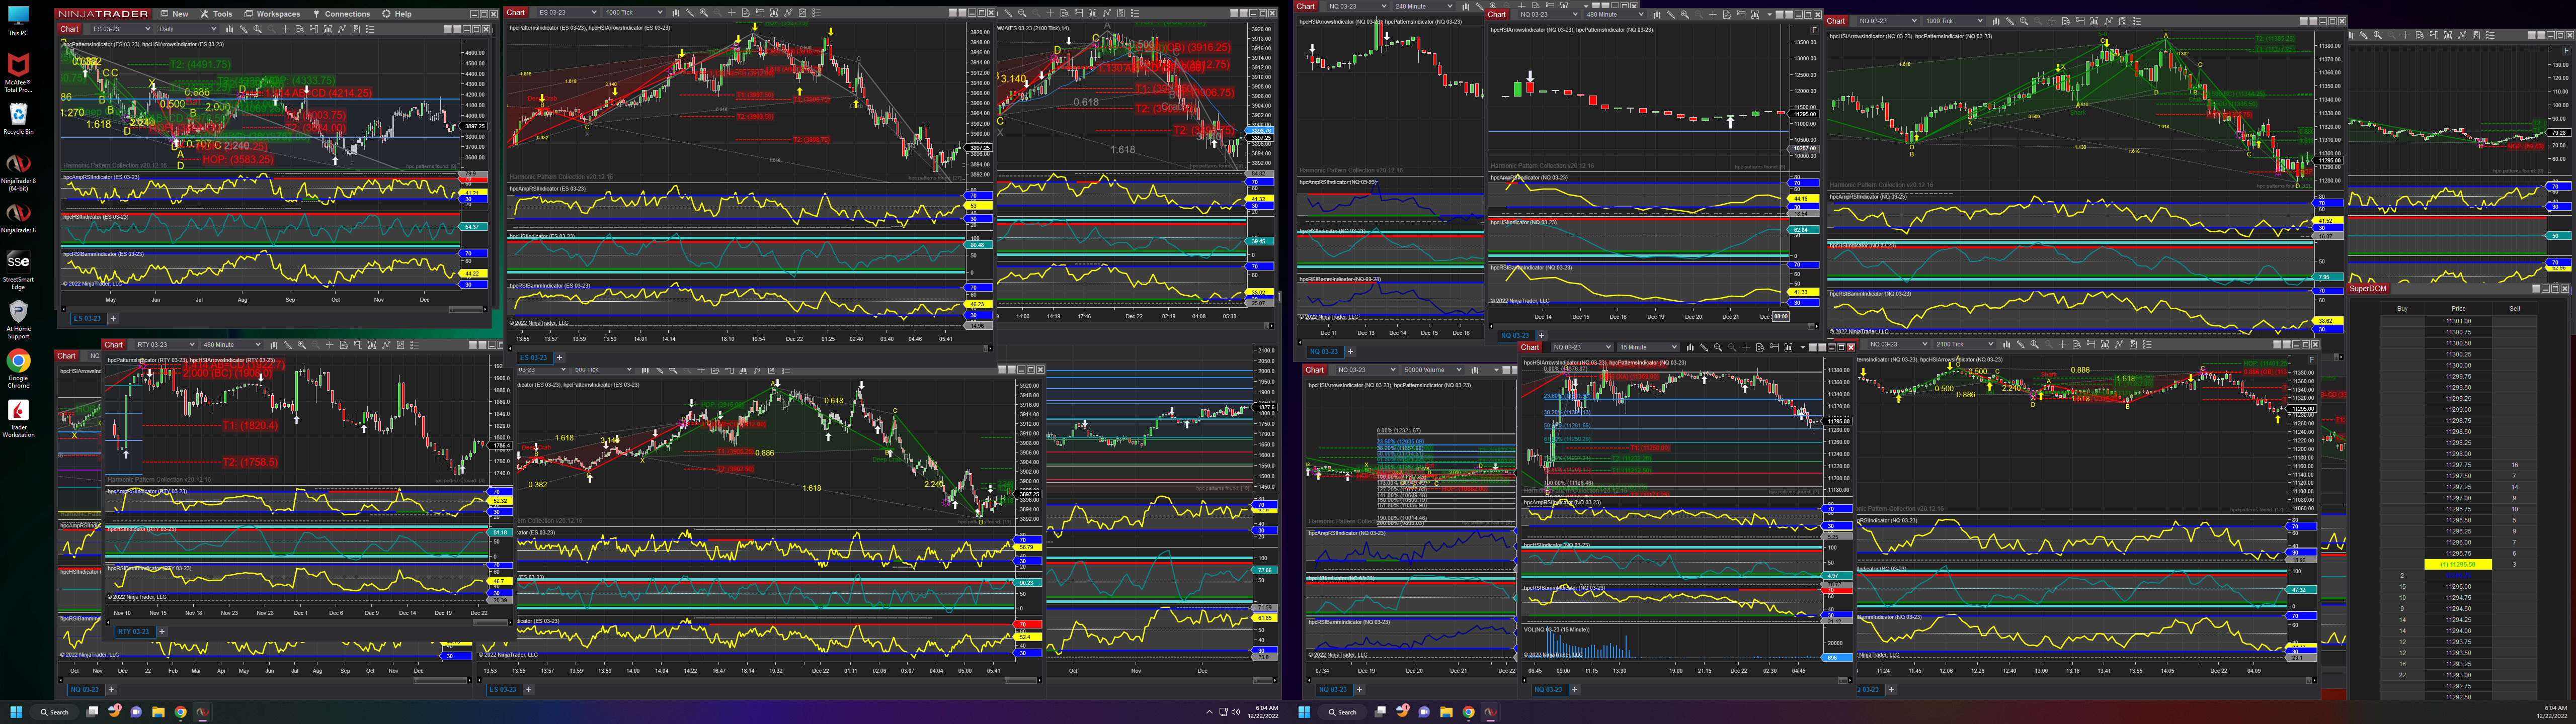Screen dimensions: 2576x724
Task: Toggle crosshair on the NQ 15 Minute chart
Action: pos(1746,347)
